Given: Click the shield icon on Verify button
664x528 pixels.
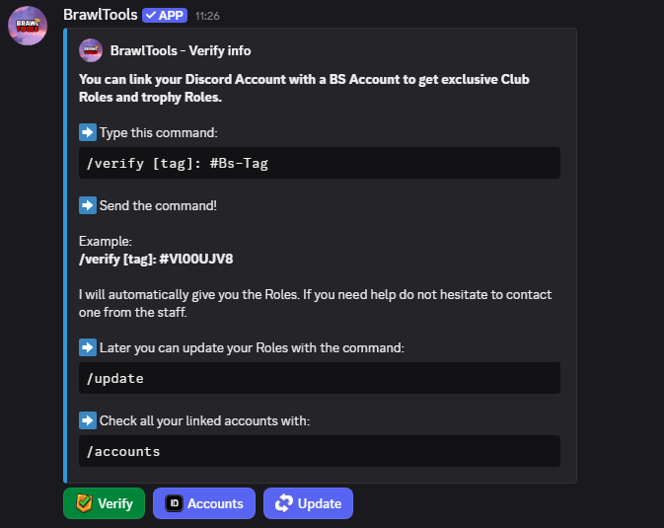Looking at the screenshot, I should click(84, 503).
